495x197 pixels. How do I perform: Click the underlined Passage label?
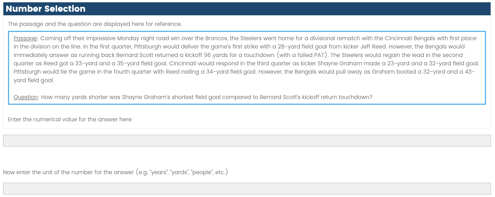pos(25,38)
